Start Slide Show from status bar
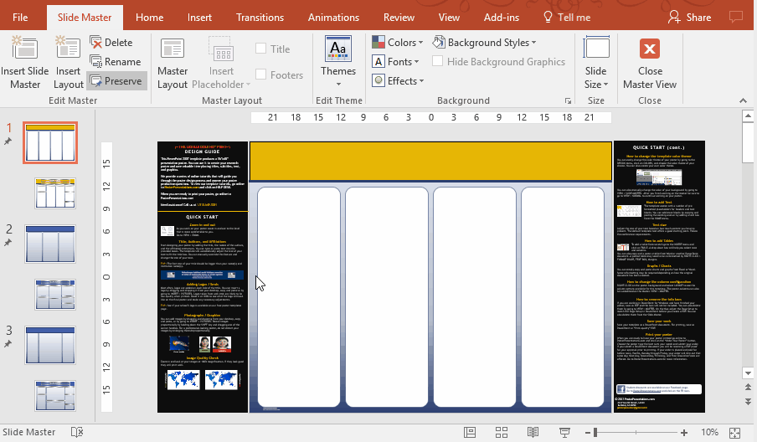 tap(564, 432)
